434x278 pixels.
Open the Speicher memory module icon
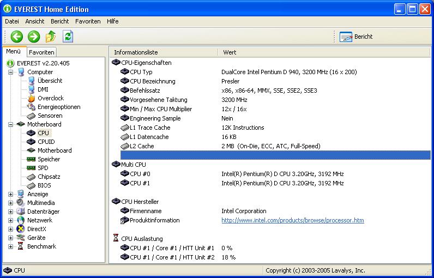click(x=31, y=159)
